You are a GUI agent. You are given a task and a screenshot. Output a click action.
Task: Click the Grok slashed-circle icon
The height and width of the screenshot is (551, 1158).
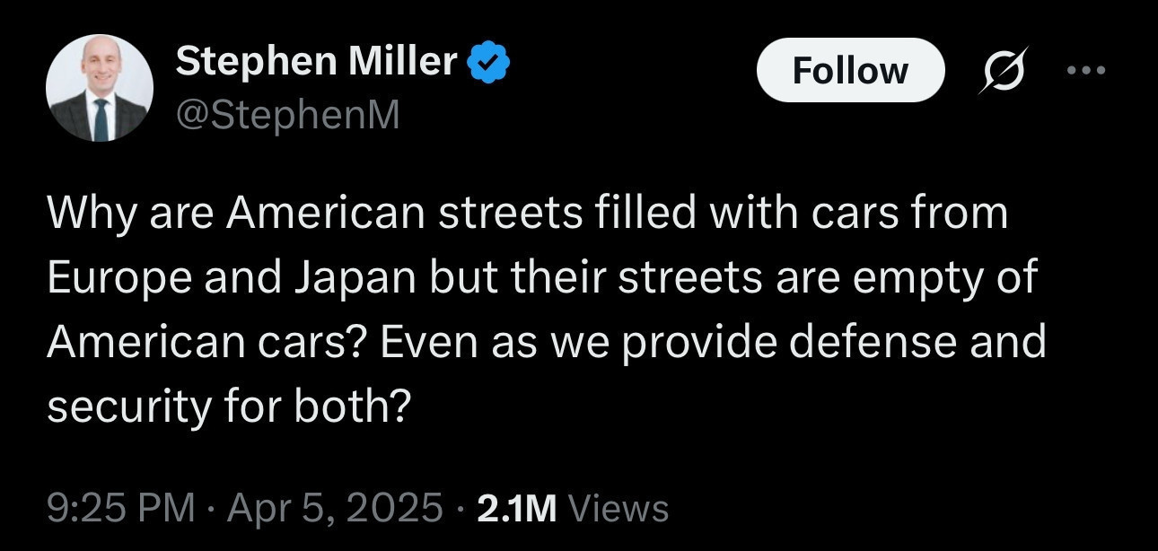click(x=1004, y=70)
